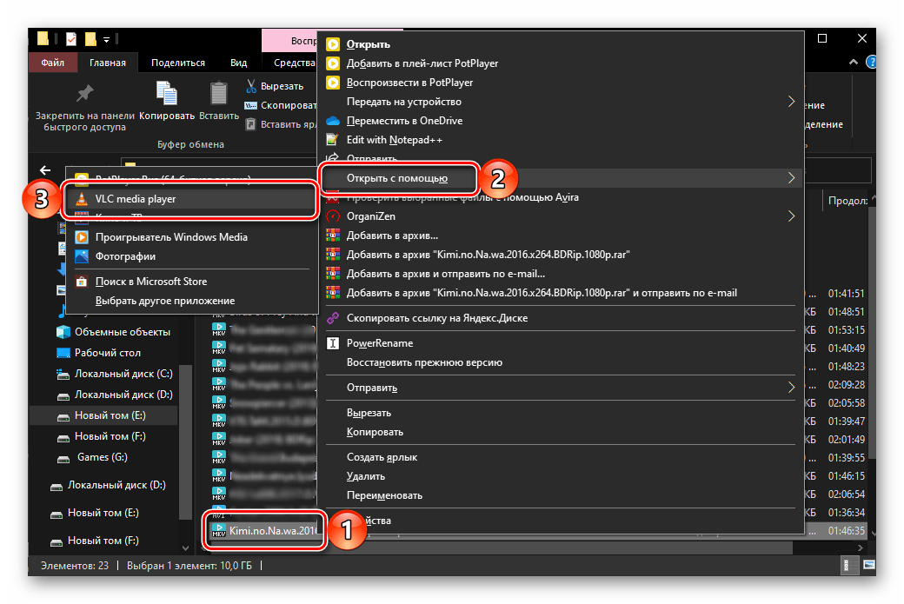Image resolution: width=904 pixels, height=604 pixels.
Task: Click the Воспр contextual tab in the title bar
Action: coord(290,40)
